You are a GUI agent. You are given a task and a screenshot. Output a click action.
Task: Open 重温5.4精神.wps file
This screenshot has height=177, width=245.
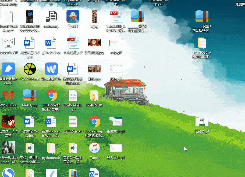click(x=73, y=95)
